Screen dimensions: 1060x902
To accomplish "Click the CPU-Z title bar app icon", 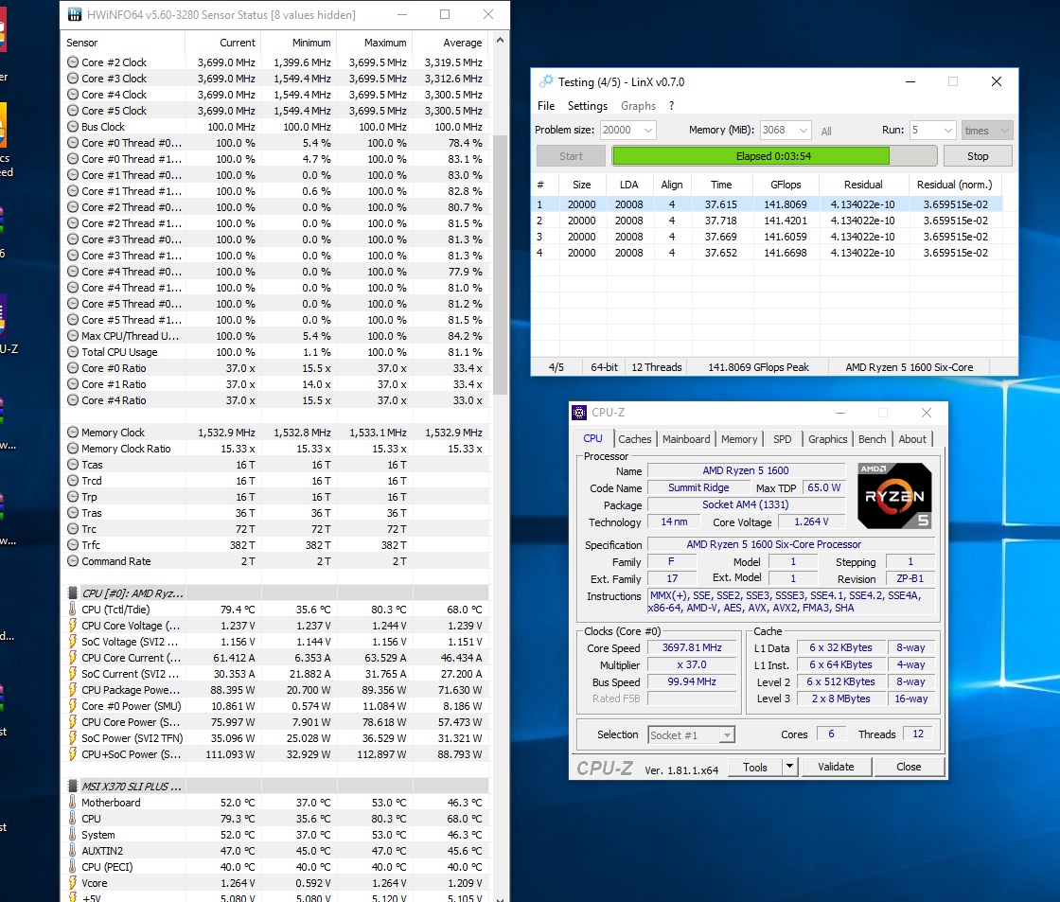I will tap(579, 413).
